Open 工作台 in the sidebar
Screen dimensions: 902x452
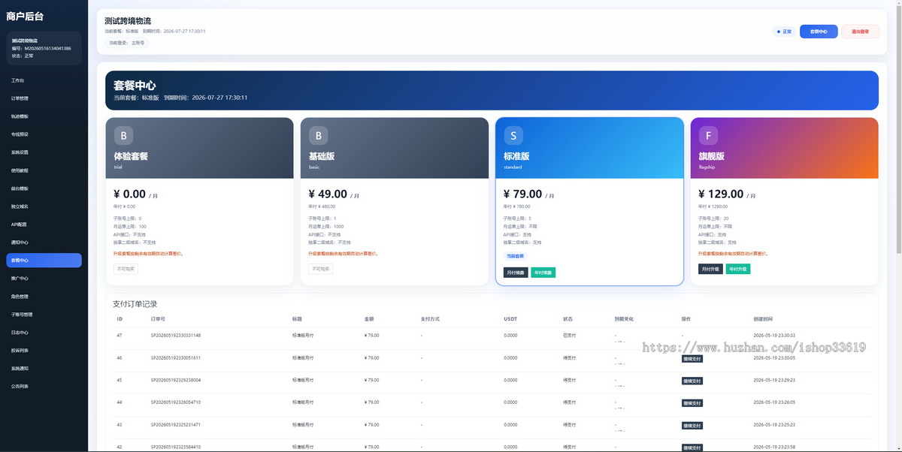pos(44,80)
